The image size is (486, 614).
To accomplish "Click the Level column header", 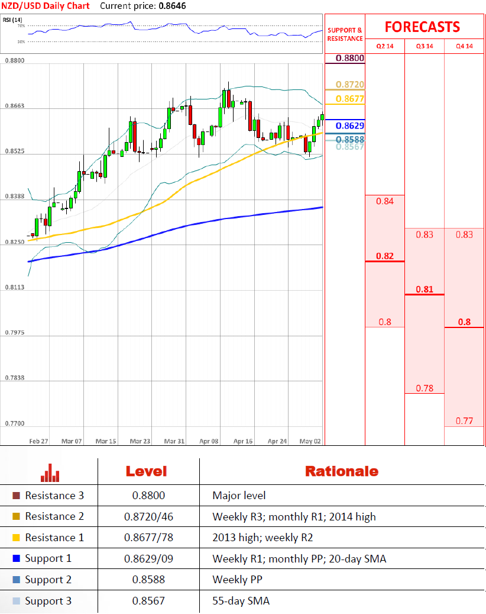I will 146,471.
